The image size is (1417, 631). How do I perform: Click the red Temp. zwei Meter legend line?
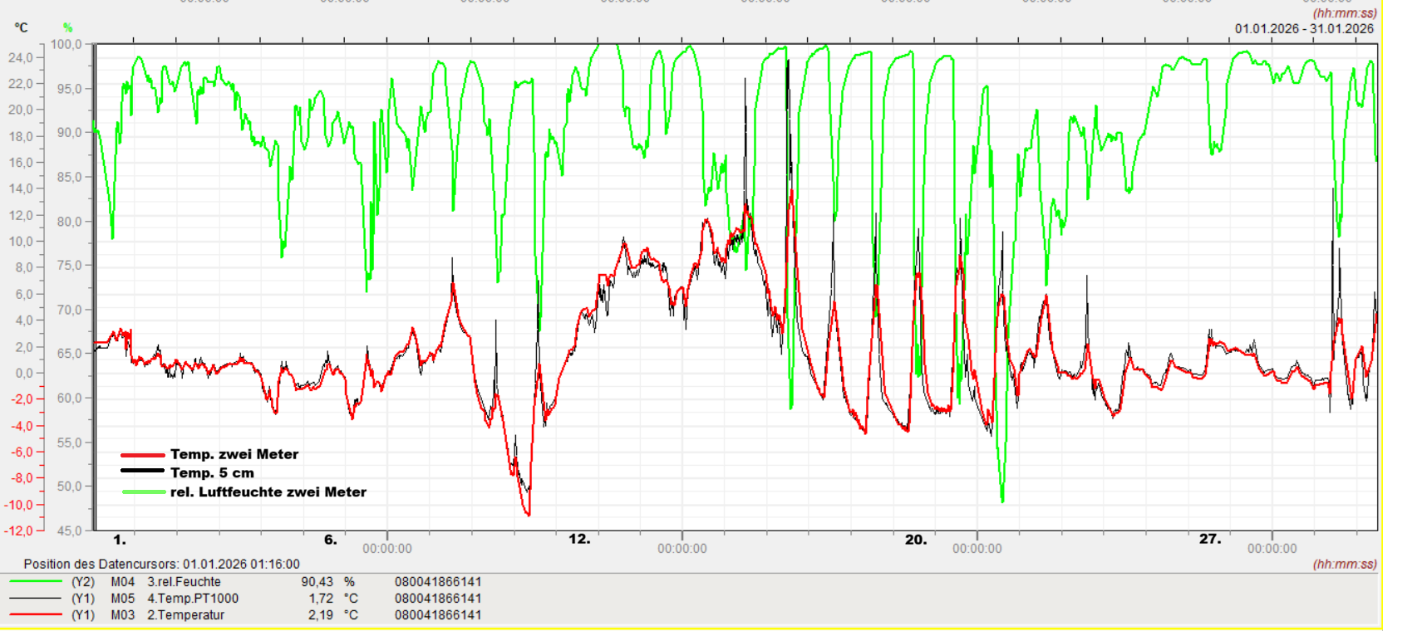click(x=142, y=455)
